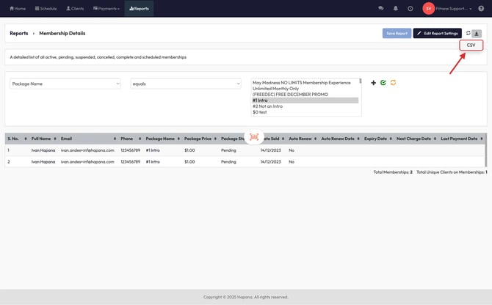Click the download export icon
492x305 pixels.
(x=477, y=33)
